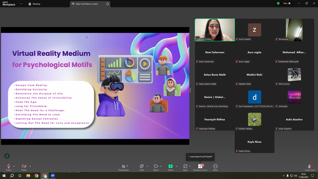Image resolution: width=318 pixels, height=179 pixels.
Task: Open Cortana circle on the taskbar
Action: point(20,176)
